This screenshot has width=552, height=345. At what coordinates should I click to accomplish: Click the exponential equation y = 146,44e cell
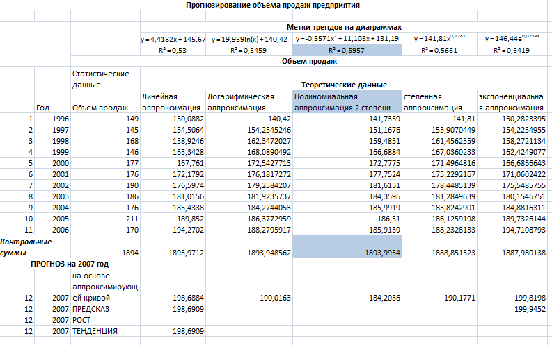click(512, 38)
